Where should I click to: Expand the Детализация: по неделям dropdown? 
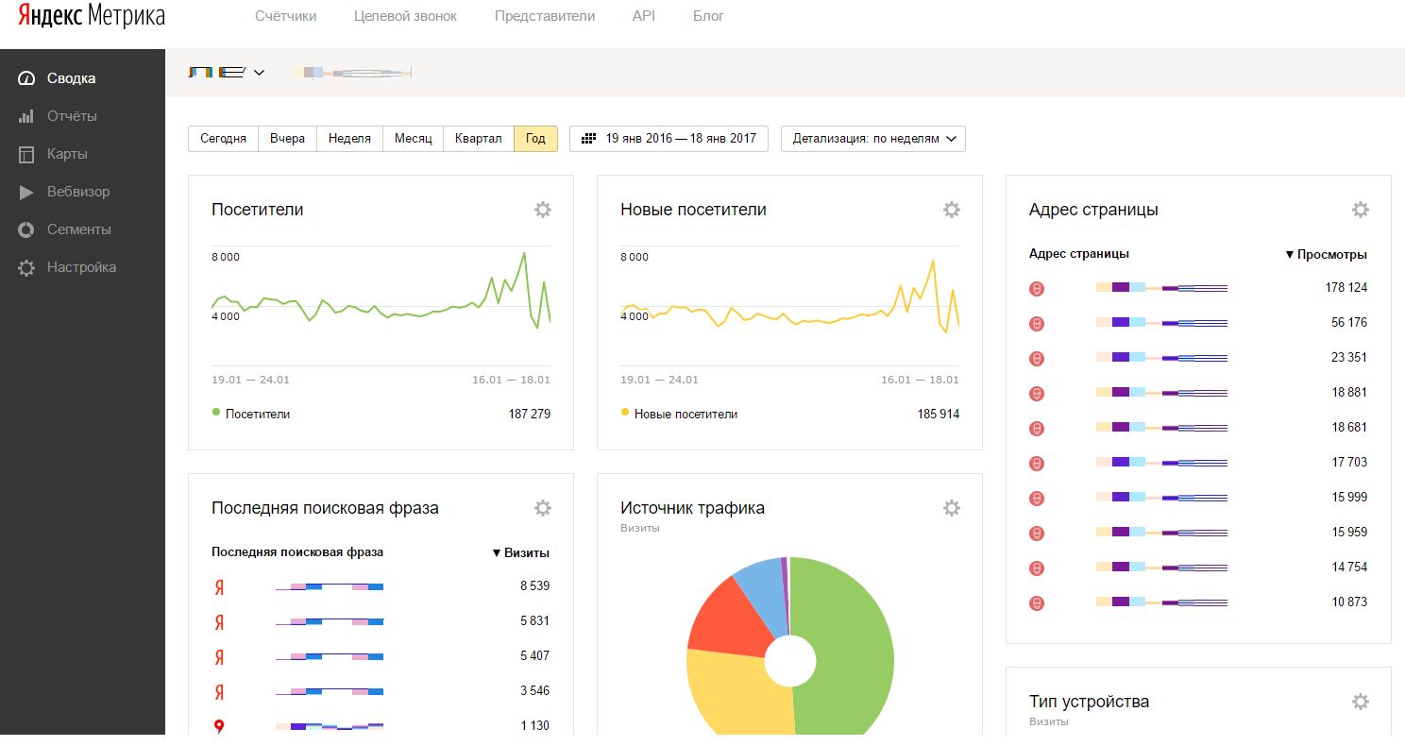pos(873,139)
